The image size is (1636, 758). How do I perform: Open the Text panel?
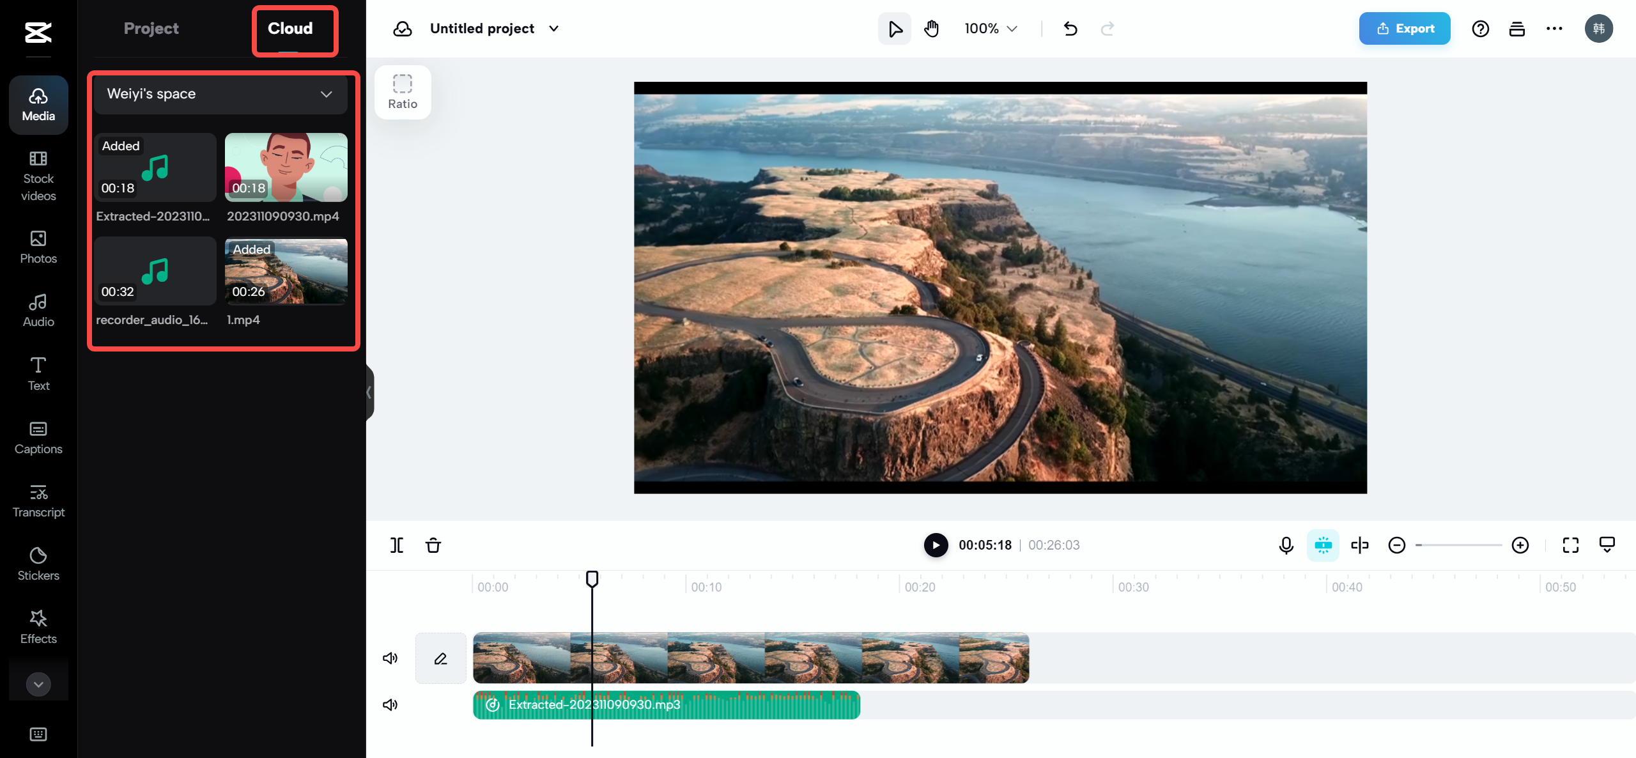pyautogui.click(x=38, y=374)
